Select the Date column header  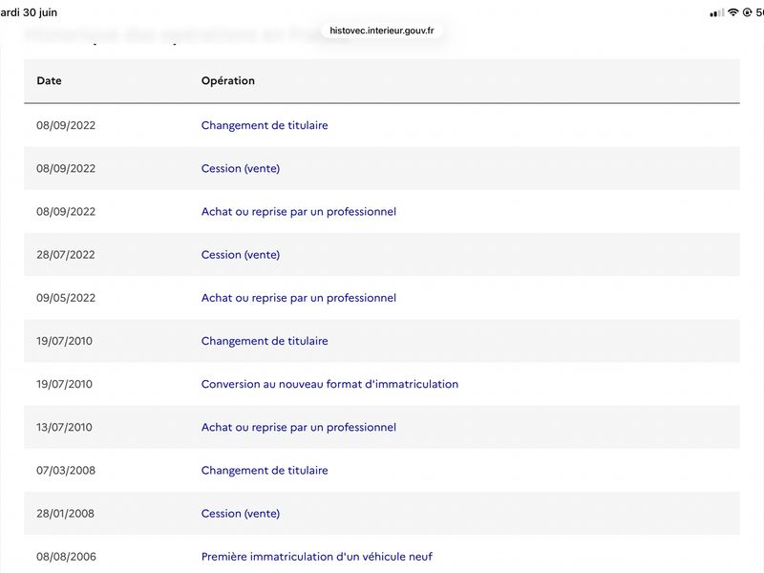pos(49,80)
